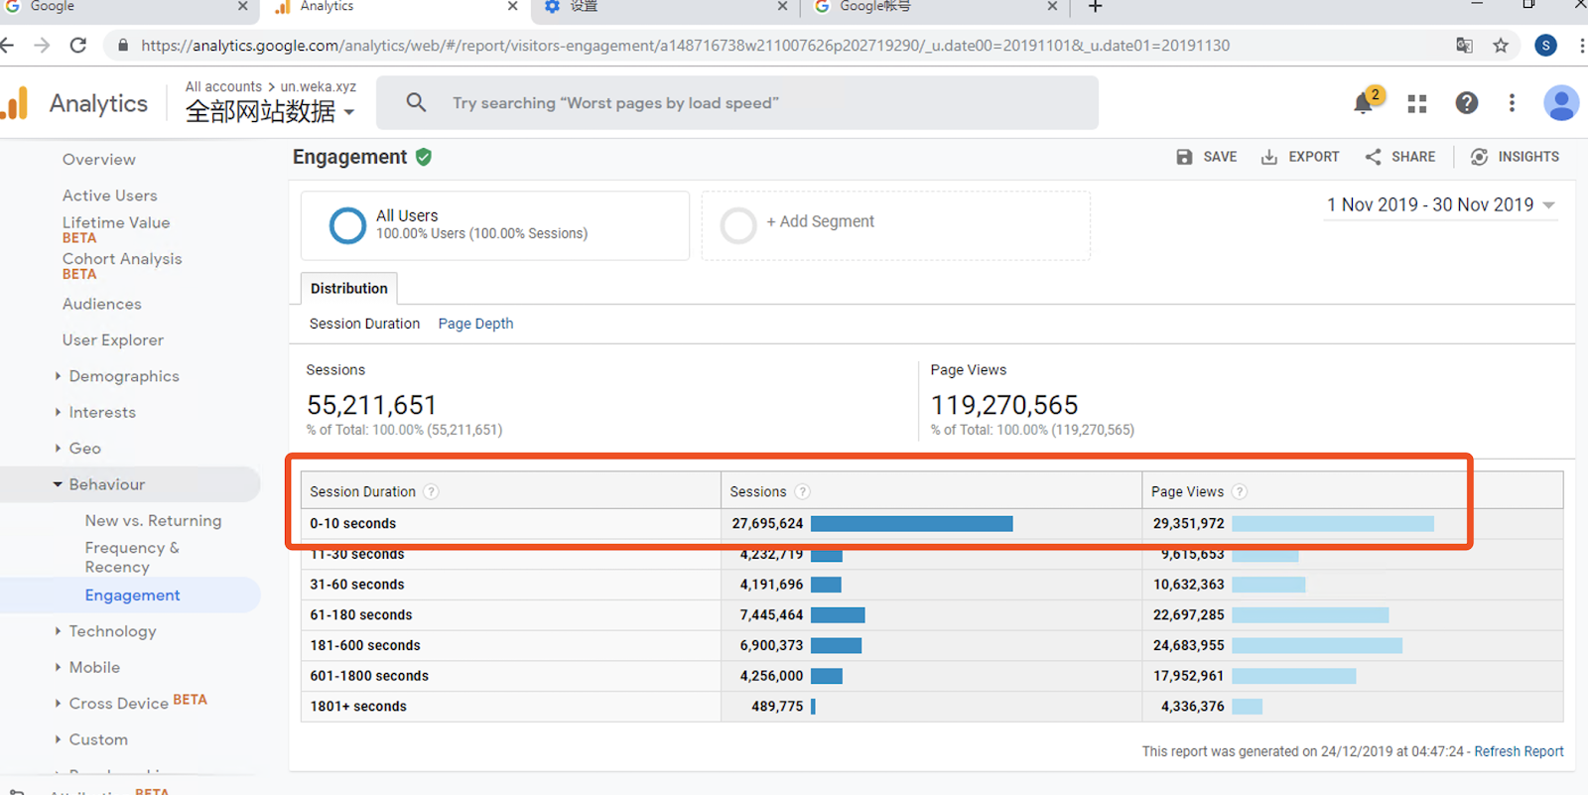
Task: Switch to the Page Depth tab
Action: point(475,324)
